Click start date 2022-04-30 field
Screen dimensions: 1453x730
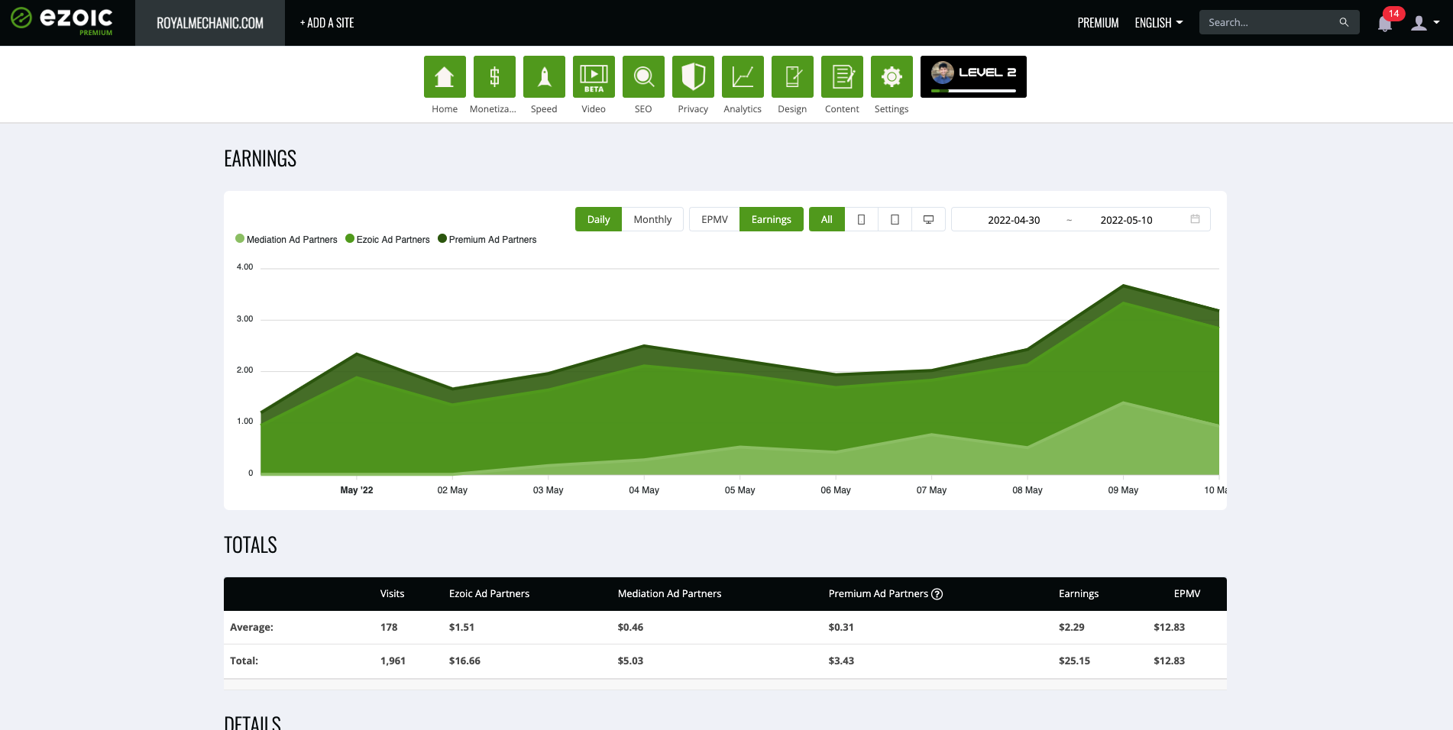click(x=1014, y=220)
